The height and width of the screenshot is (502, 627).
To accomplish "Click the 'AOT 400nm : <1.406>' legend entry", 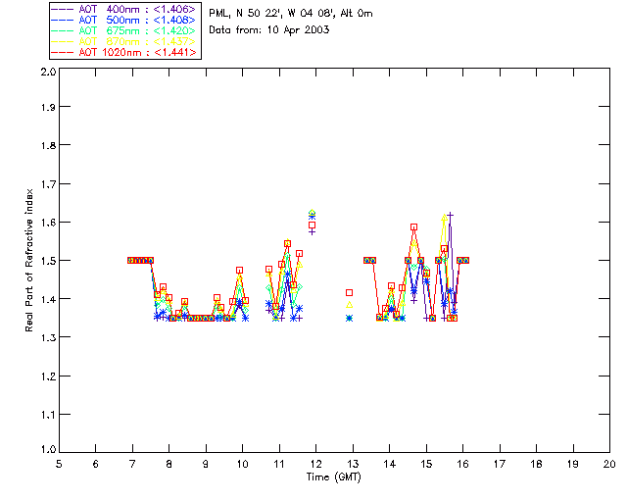I will coord(124,9).
